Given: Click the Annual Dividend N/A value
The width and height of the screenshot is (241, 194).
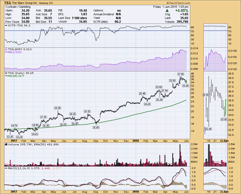Looking at the screenshot, I should (118, 14).
